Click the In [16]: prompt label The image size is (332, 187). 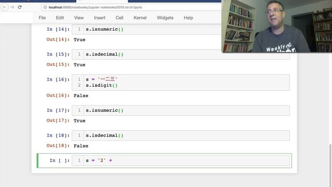[58, 79]
